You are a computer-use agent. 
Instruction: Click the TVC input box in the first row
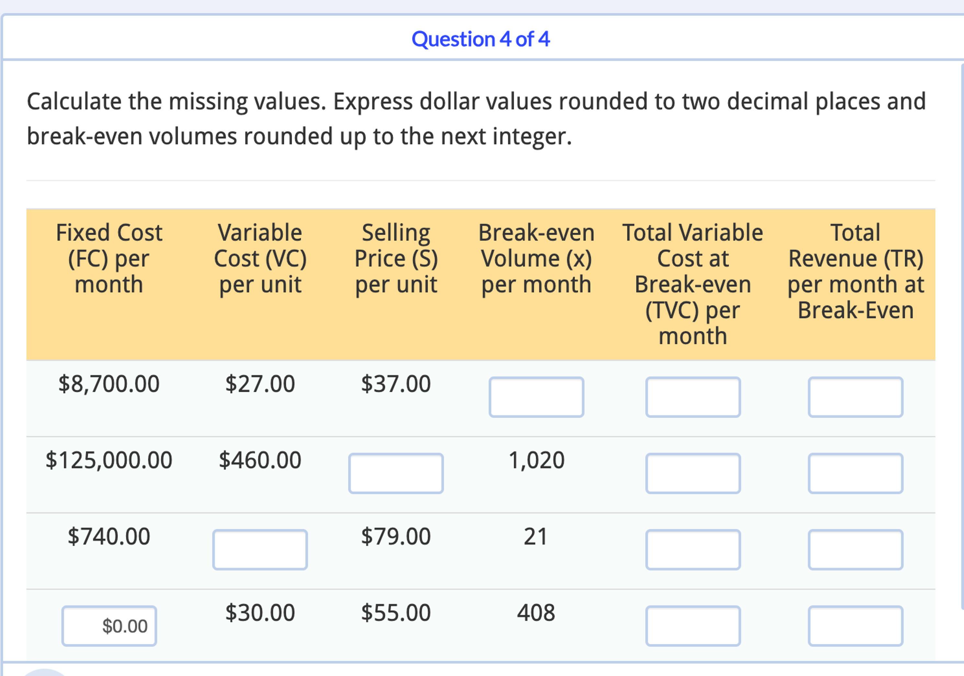coord(692,396)
